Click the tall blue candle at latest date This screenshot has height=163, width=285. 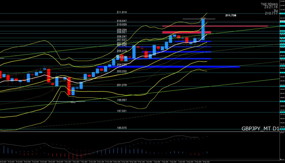[203, 29]
